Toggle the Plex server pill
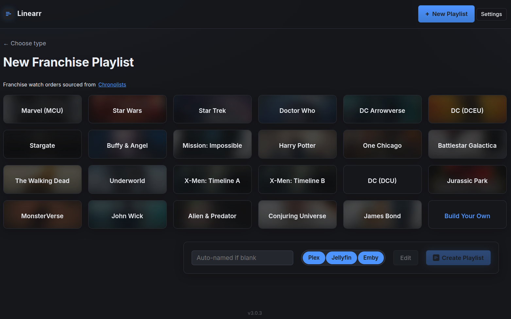The width and height of the screenshot is (511, 319). click(314, 258)
